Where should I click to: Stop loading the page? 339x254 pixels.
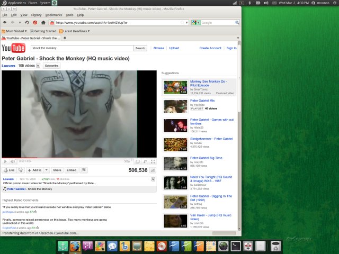pos(35,23)
